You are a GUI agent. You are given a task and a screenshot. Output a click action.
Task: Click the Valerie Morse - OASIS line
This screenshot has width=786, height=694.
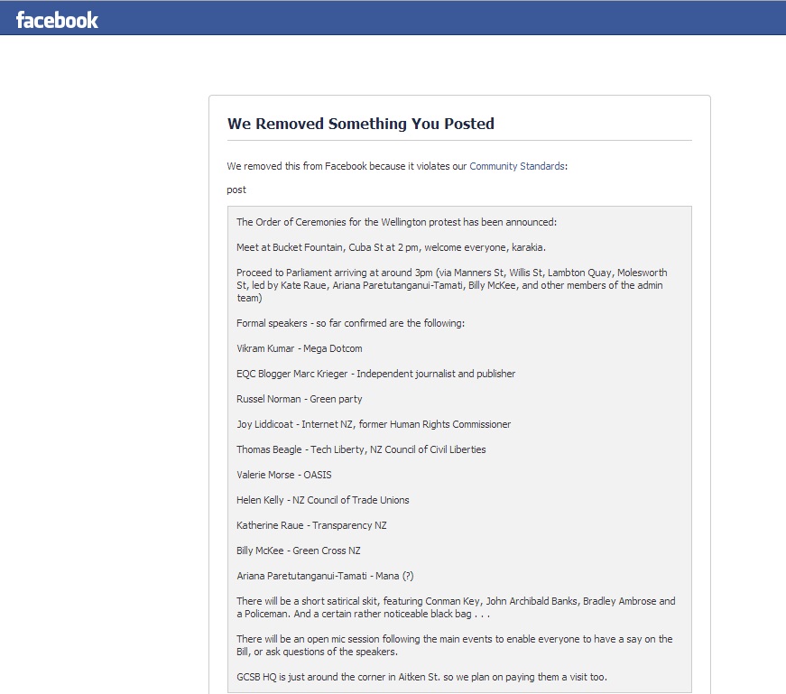tap(283, 475)
